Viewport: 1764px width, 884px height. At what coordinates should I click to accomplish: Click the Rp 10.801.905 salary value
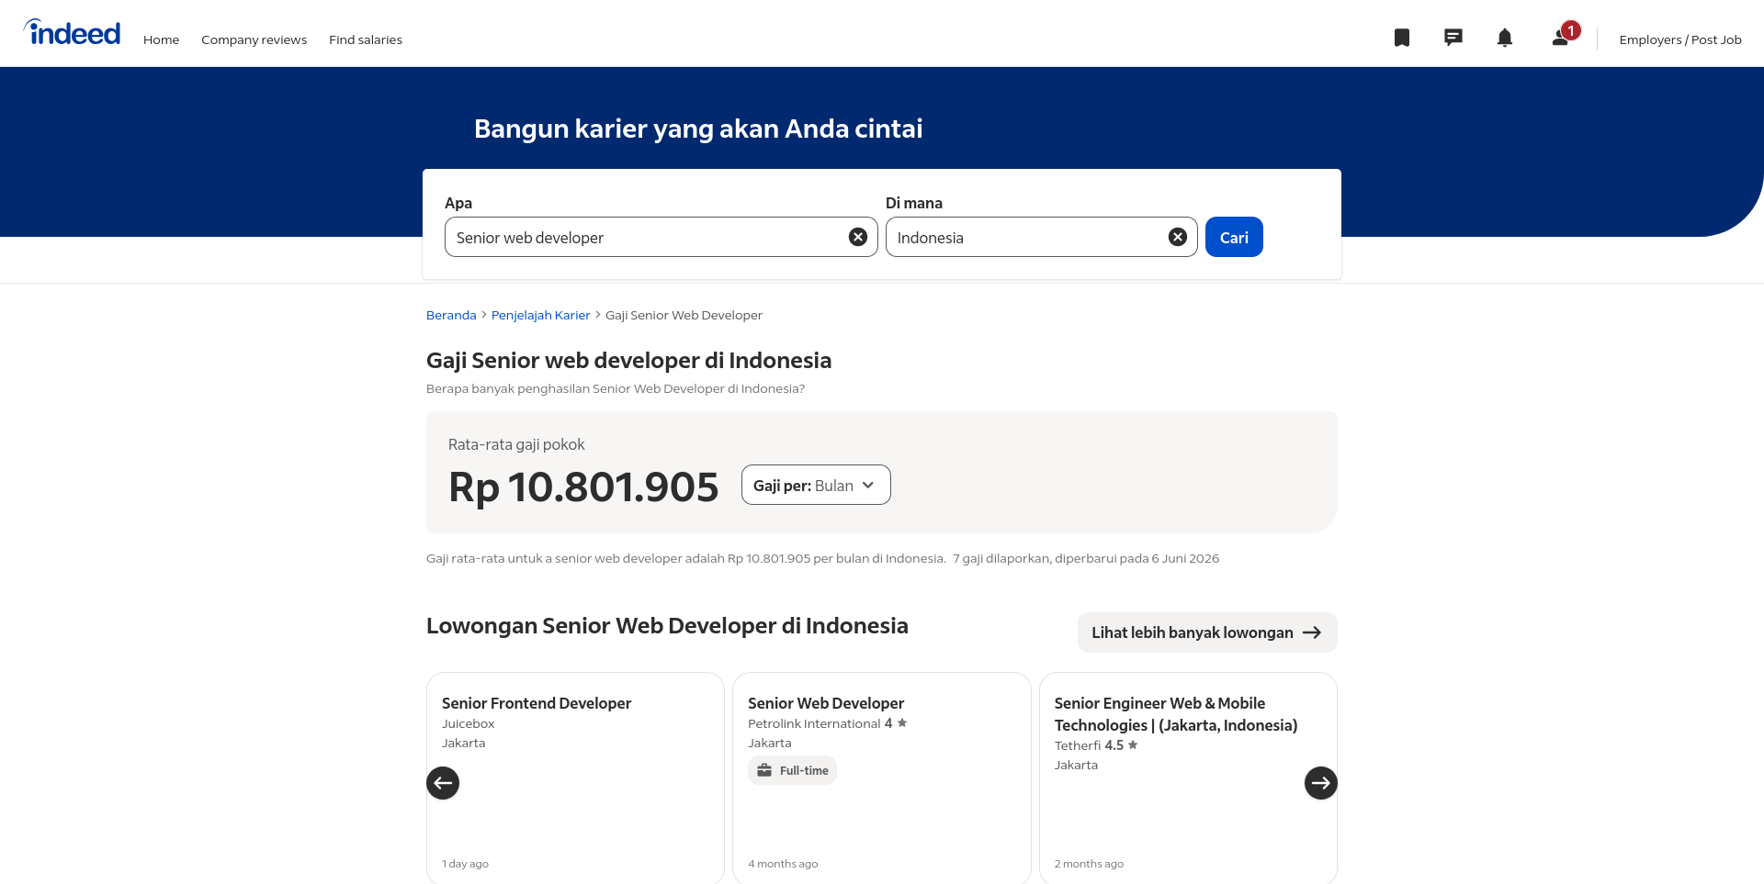point(583,487)
